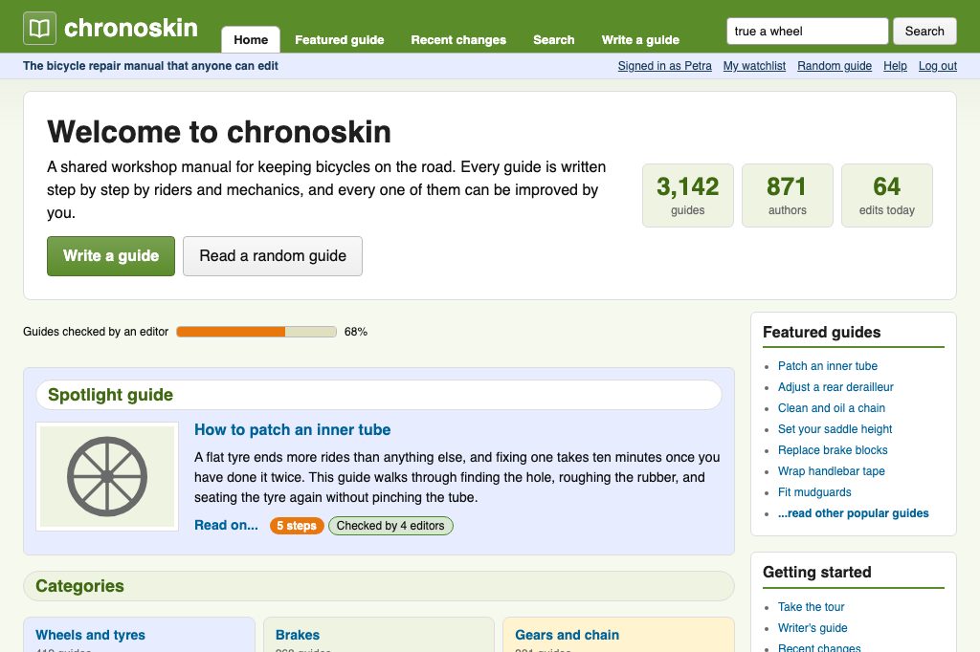This screenshot has width=980, height=652.
Task: Click the 'Categories' heading
Action: (80, 586)
